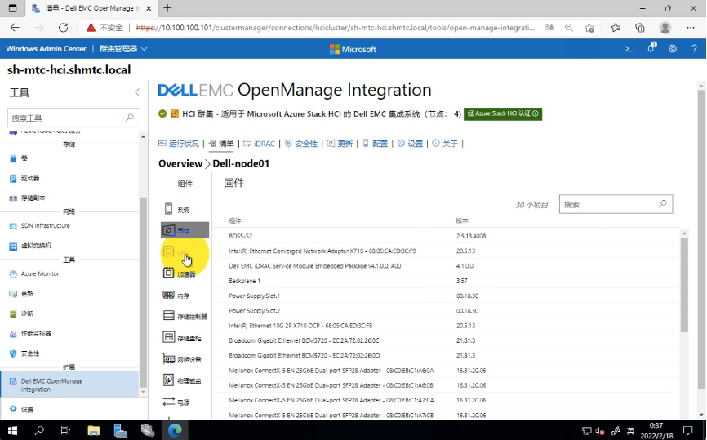Open taskbar search icon
Screen dimensions: 707x440
[39, 430]
